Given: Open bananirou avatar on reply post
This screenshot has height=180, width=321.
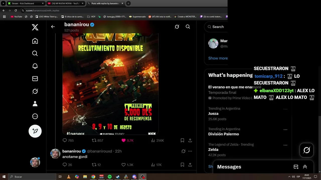Looking at the screenshot, I should (55, 154).
